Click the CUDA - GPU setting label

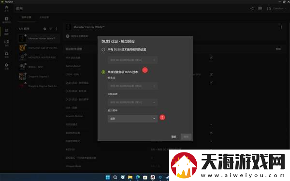(72, 75)
